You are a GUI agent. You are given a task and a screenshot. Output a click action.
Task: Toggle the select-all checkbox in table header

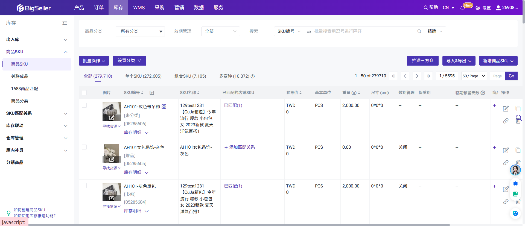coord(84,93)
